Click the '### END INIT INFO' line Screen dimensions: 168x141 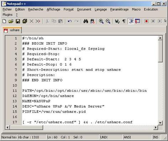(x=42, y=80)
